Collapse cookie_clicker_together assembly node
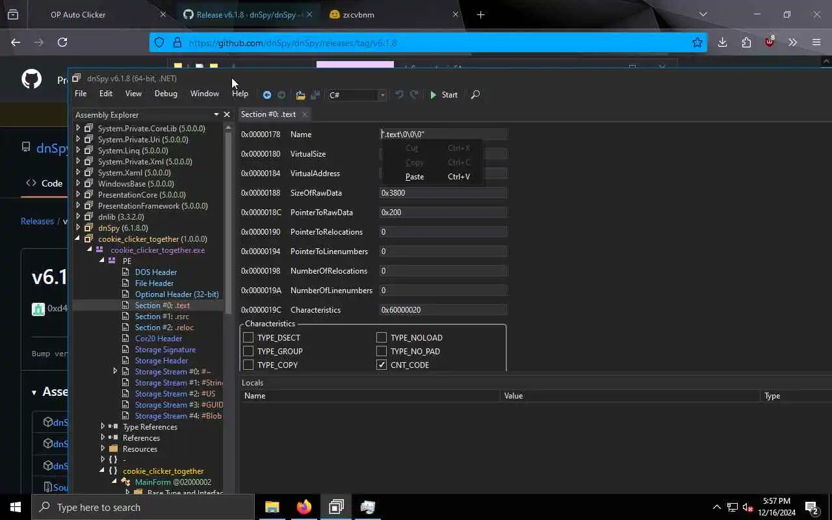Screen dimensions: 832x520 point(78,239)
